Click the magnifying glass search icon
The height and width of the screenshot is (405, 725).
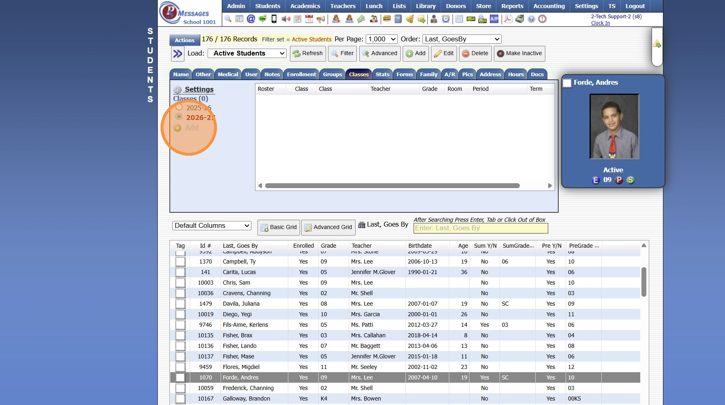(228, 19)
